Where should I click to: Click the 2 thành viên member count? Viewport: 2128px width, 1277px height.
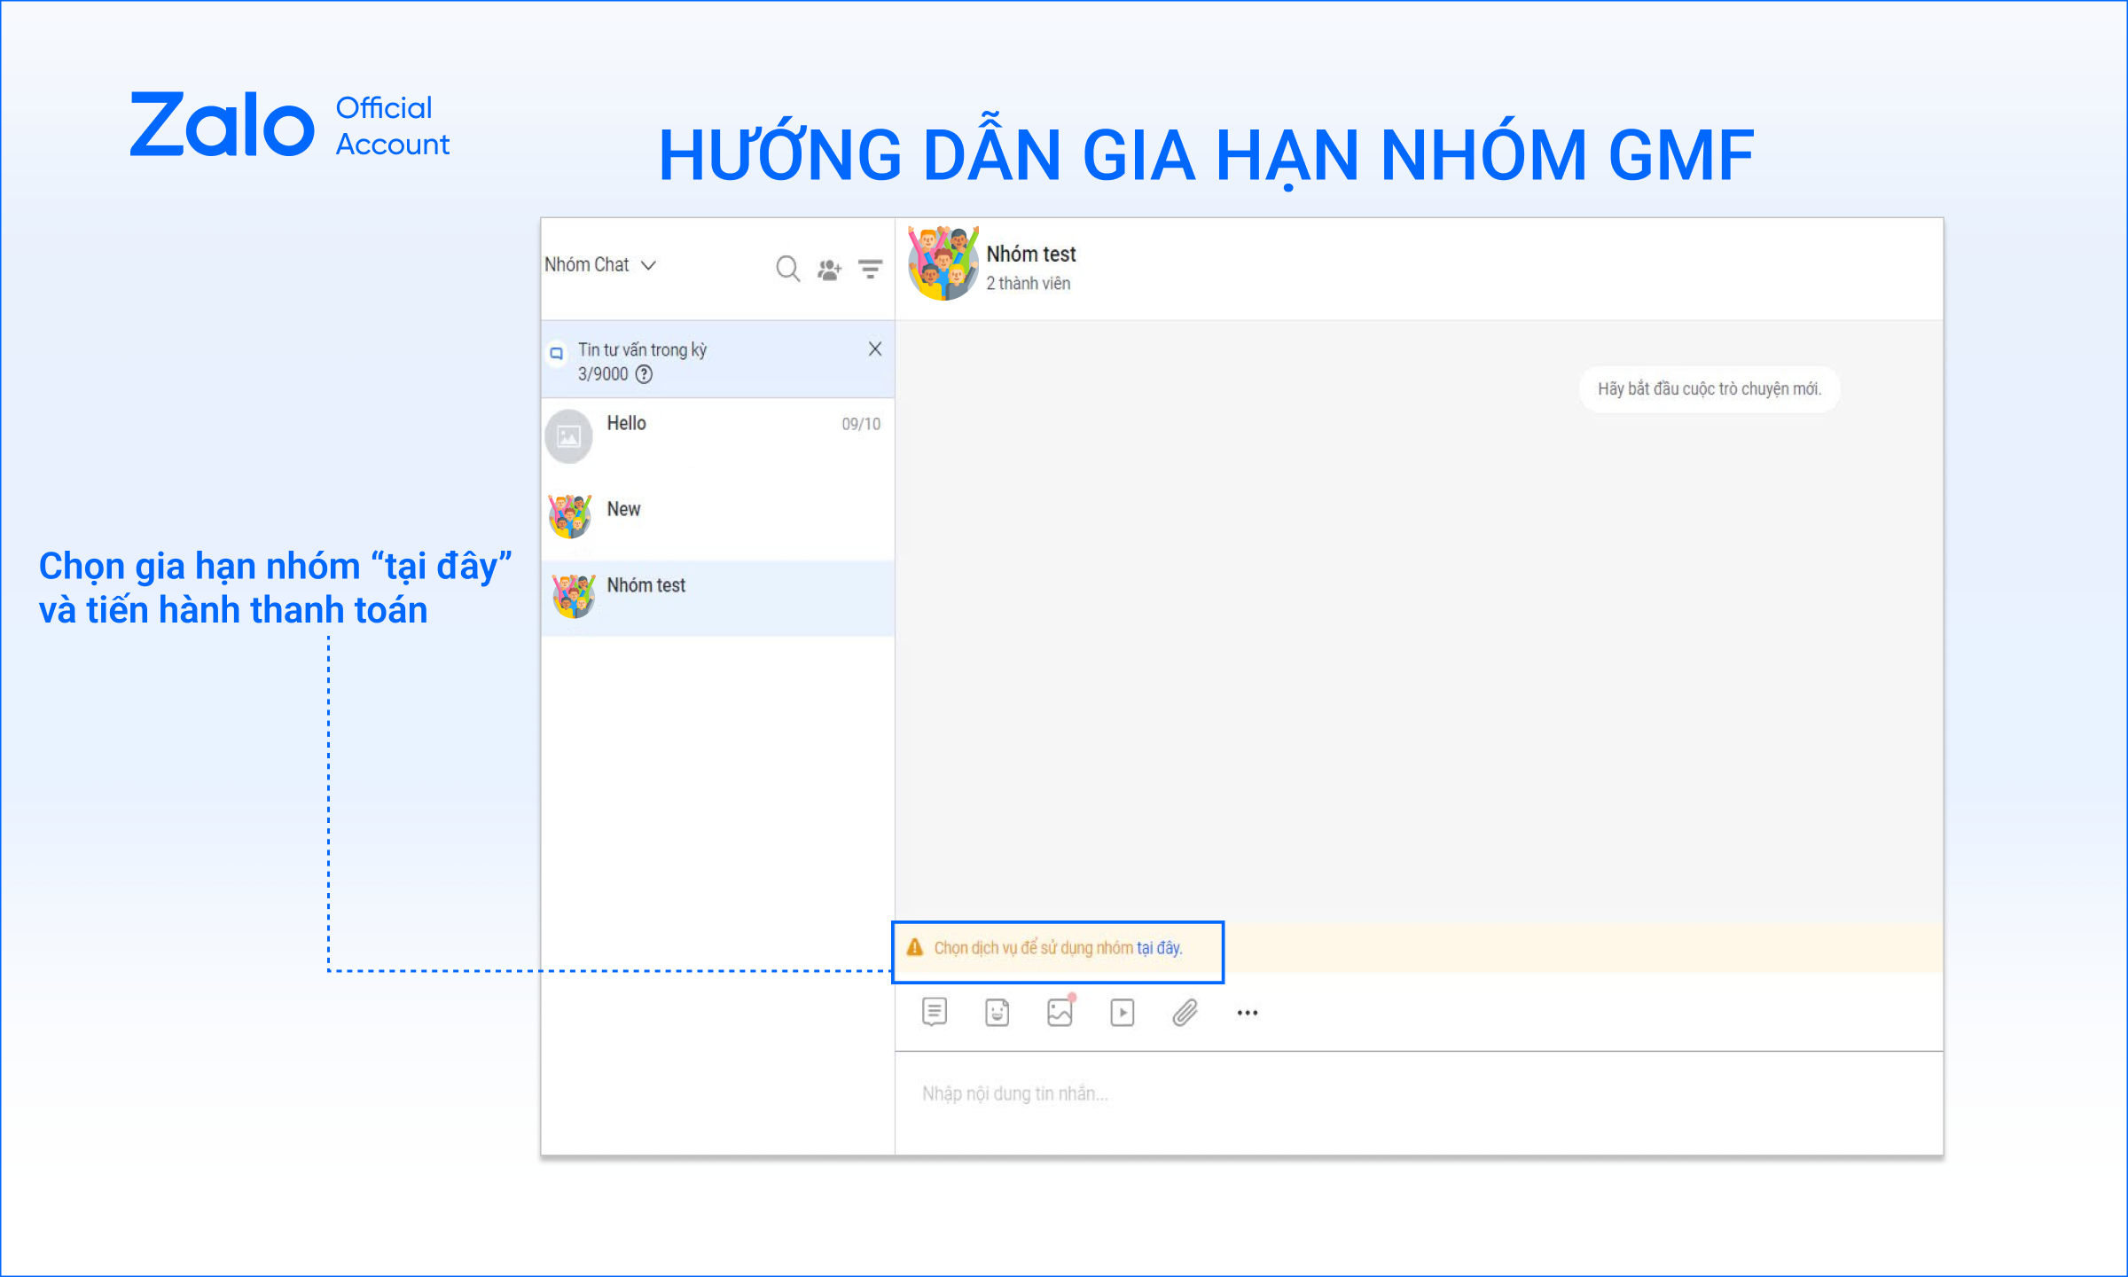click(1028, 283)
